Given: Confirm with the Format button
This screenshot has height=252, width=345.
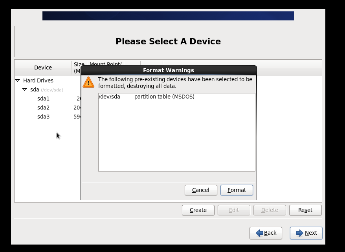Looking at the screenshot, I should [x=237, y=190].
